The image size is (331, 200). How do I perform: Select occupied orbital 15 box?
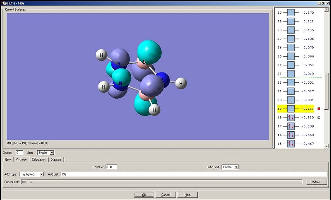pyautogui.click(x=291, y=144)
